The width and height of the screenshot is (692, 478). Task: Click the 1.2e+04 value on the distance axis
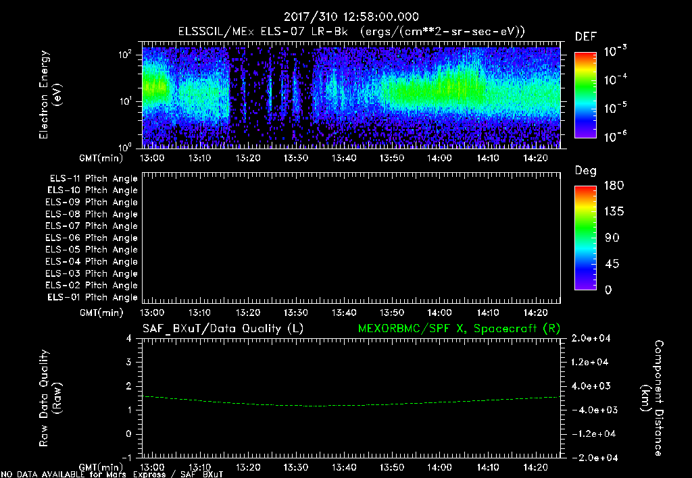(590, 362)
